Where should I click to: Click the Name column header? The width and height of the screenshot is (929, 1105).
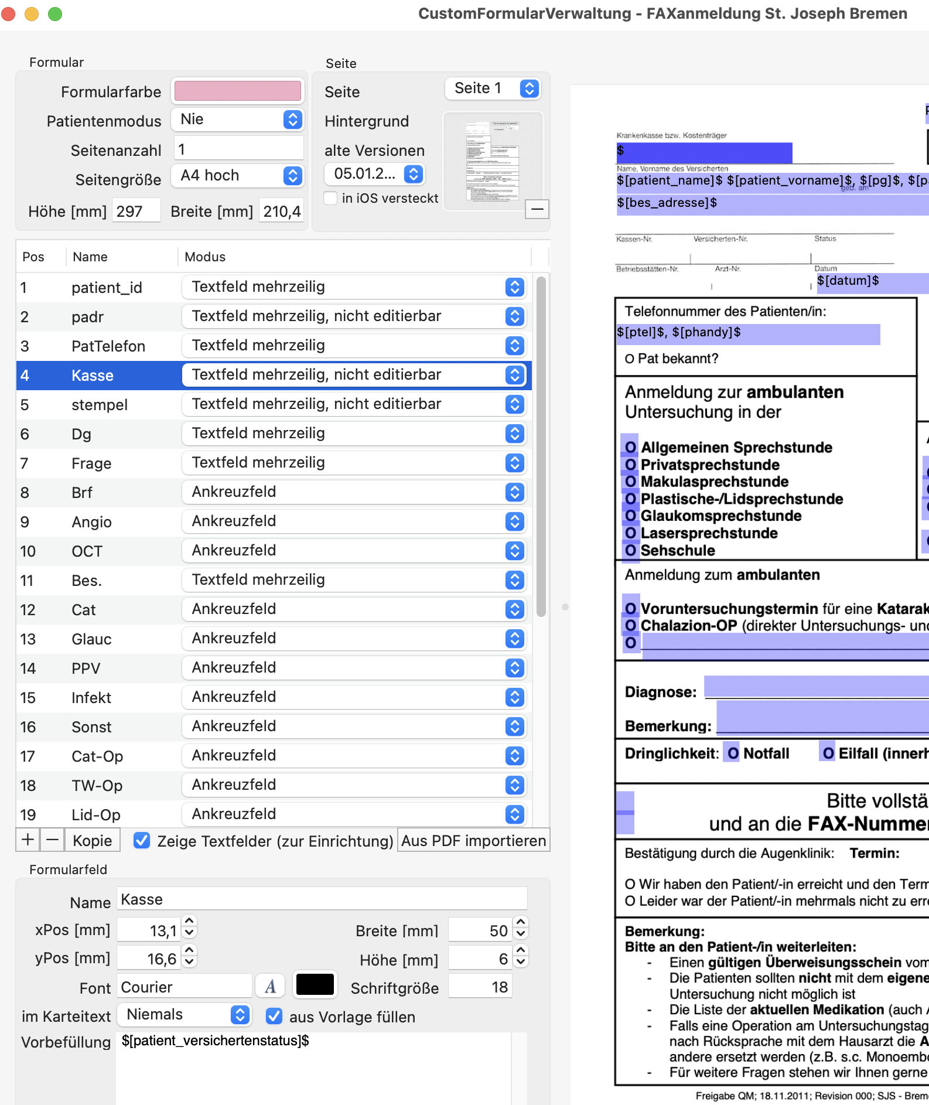pyautogui.click(x=122, y=257)
